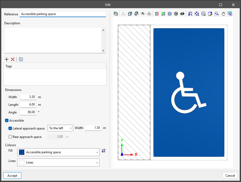This screenshot has height=182, width=241.
Task: Select the axes view icon
Action: click(x=124, y=14)
